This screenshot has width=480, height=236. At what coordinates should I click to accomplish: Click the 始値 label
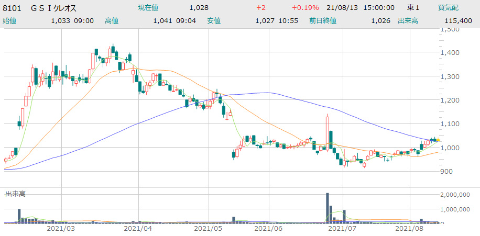pyautogui.click(x=9, y=20)
